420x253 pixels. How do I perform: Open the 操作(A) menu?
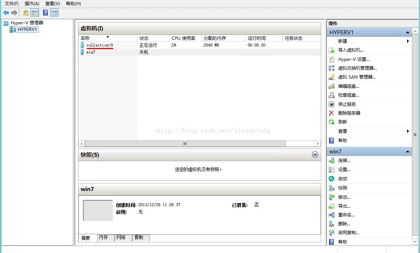(x=32, y=3)
